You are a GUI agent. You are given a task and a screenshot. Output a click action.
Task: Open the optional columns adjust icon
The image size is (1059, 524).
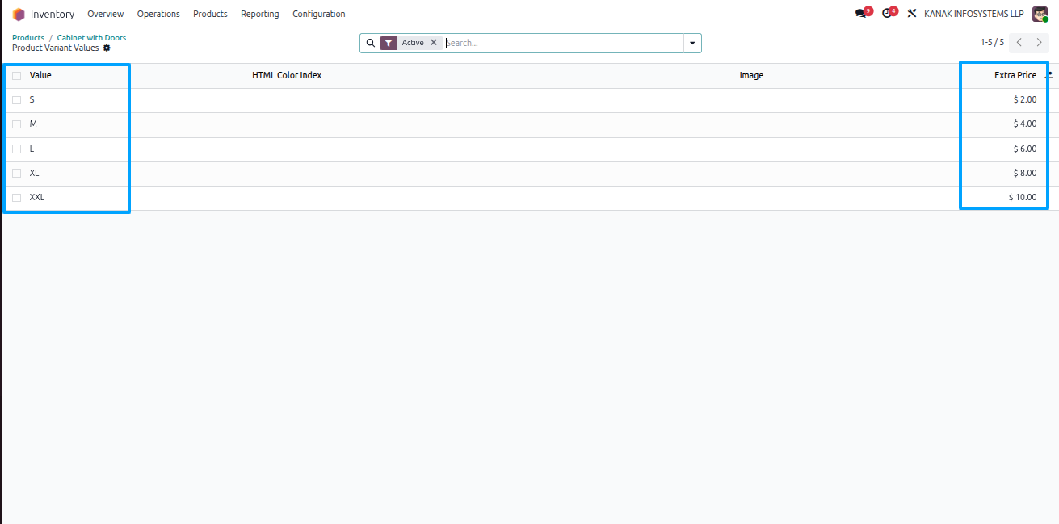1048,75
